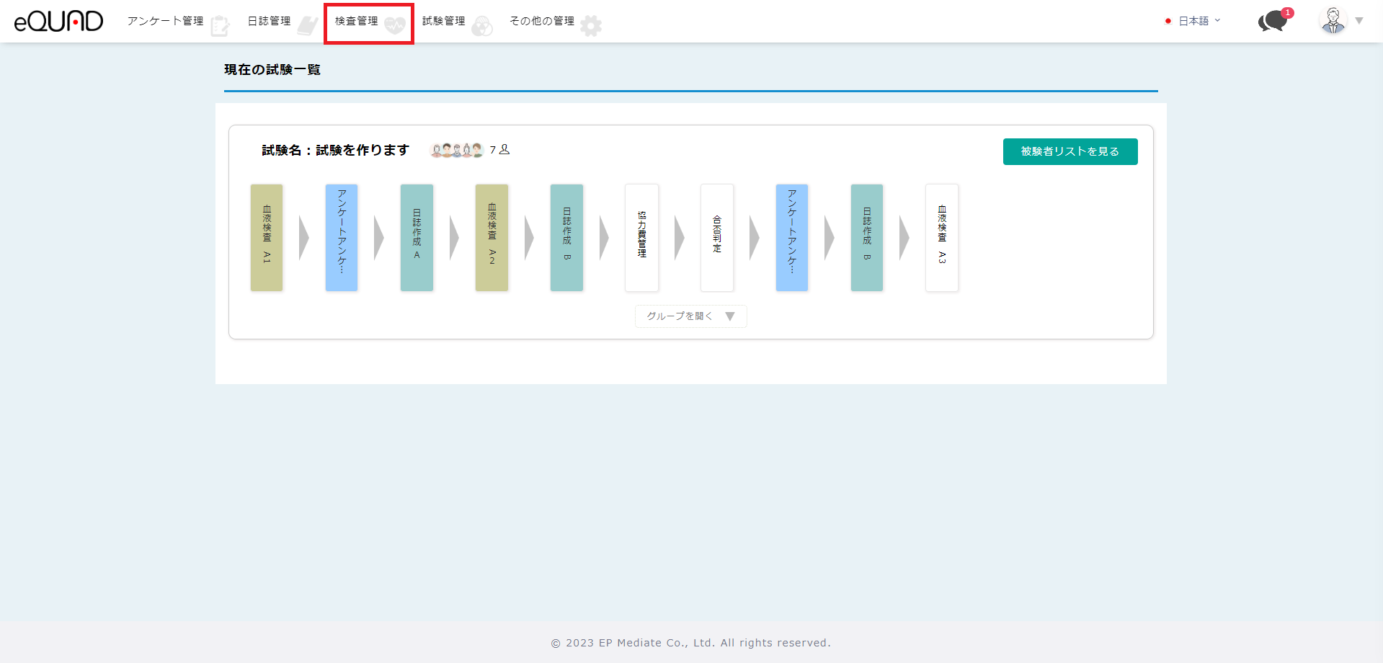Open the 試験管理 menu

coord(444,21)
